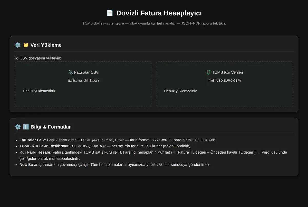Screen dimensions: 308x207
Task: Click the document icon beside the page title
Action: tap(110, 13)
